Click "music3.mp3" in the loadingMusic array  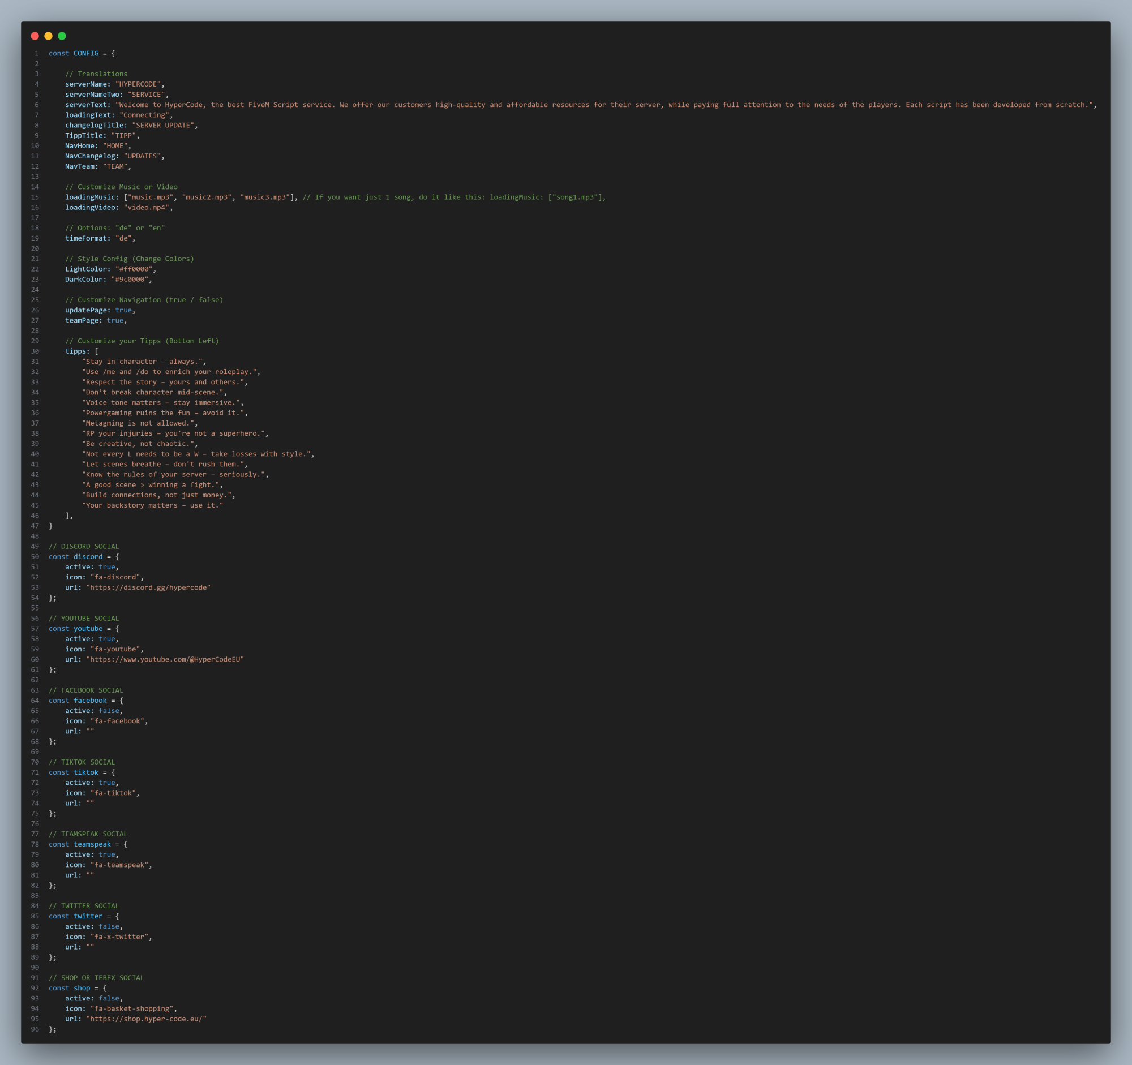[265, 197]
